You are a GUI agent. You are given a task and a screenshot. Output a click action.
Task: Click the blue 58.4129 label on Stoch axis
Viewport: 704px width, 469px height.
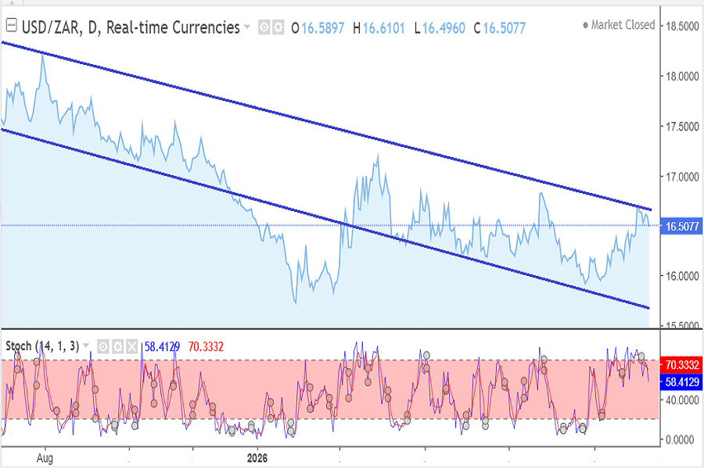(x=681, y=382)
